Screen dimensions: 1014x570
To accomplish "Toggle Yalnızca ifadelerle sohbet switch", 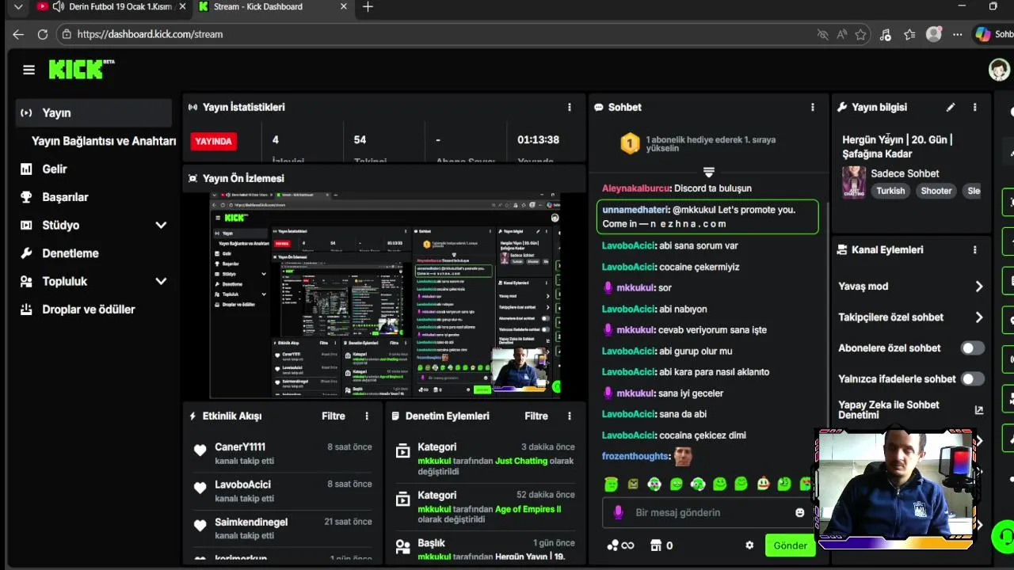I will click(972, 378).
